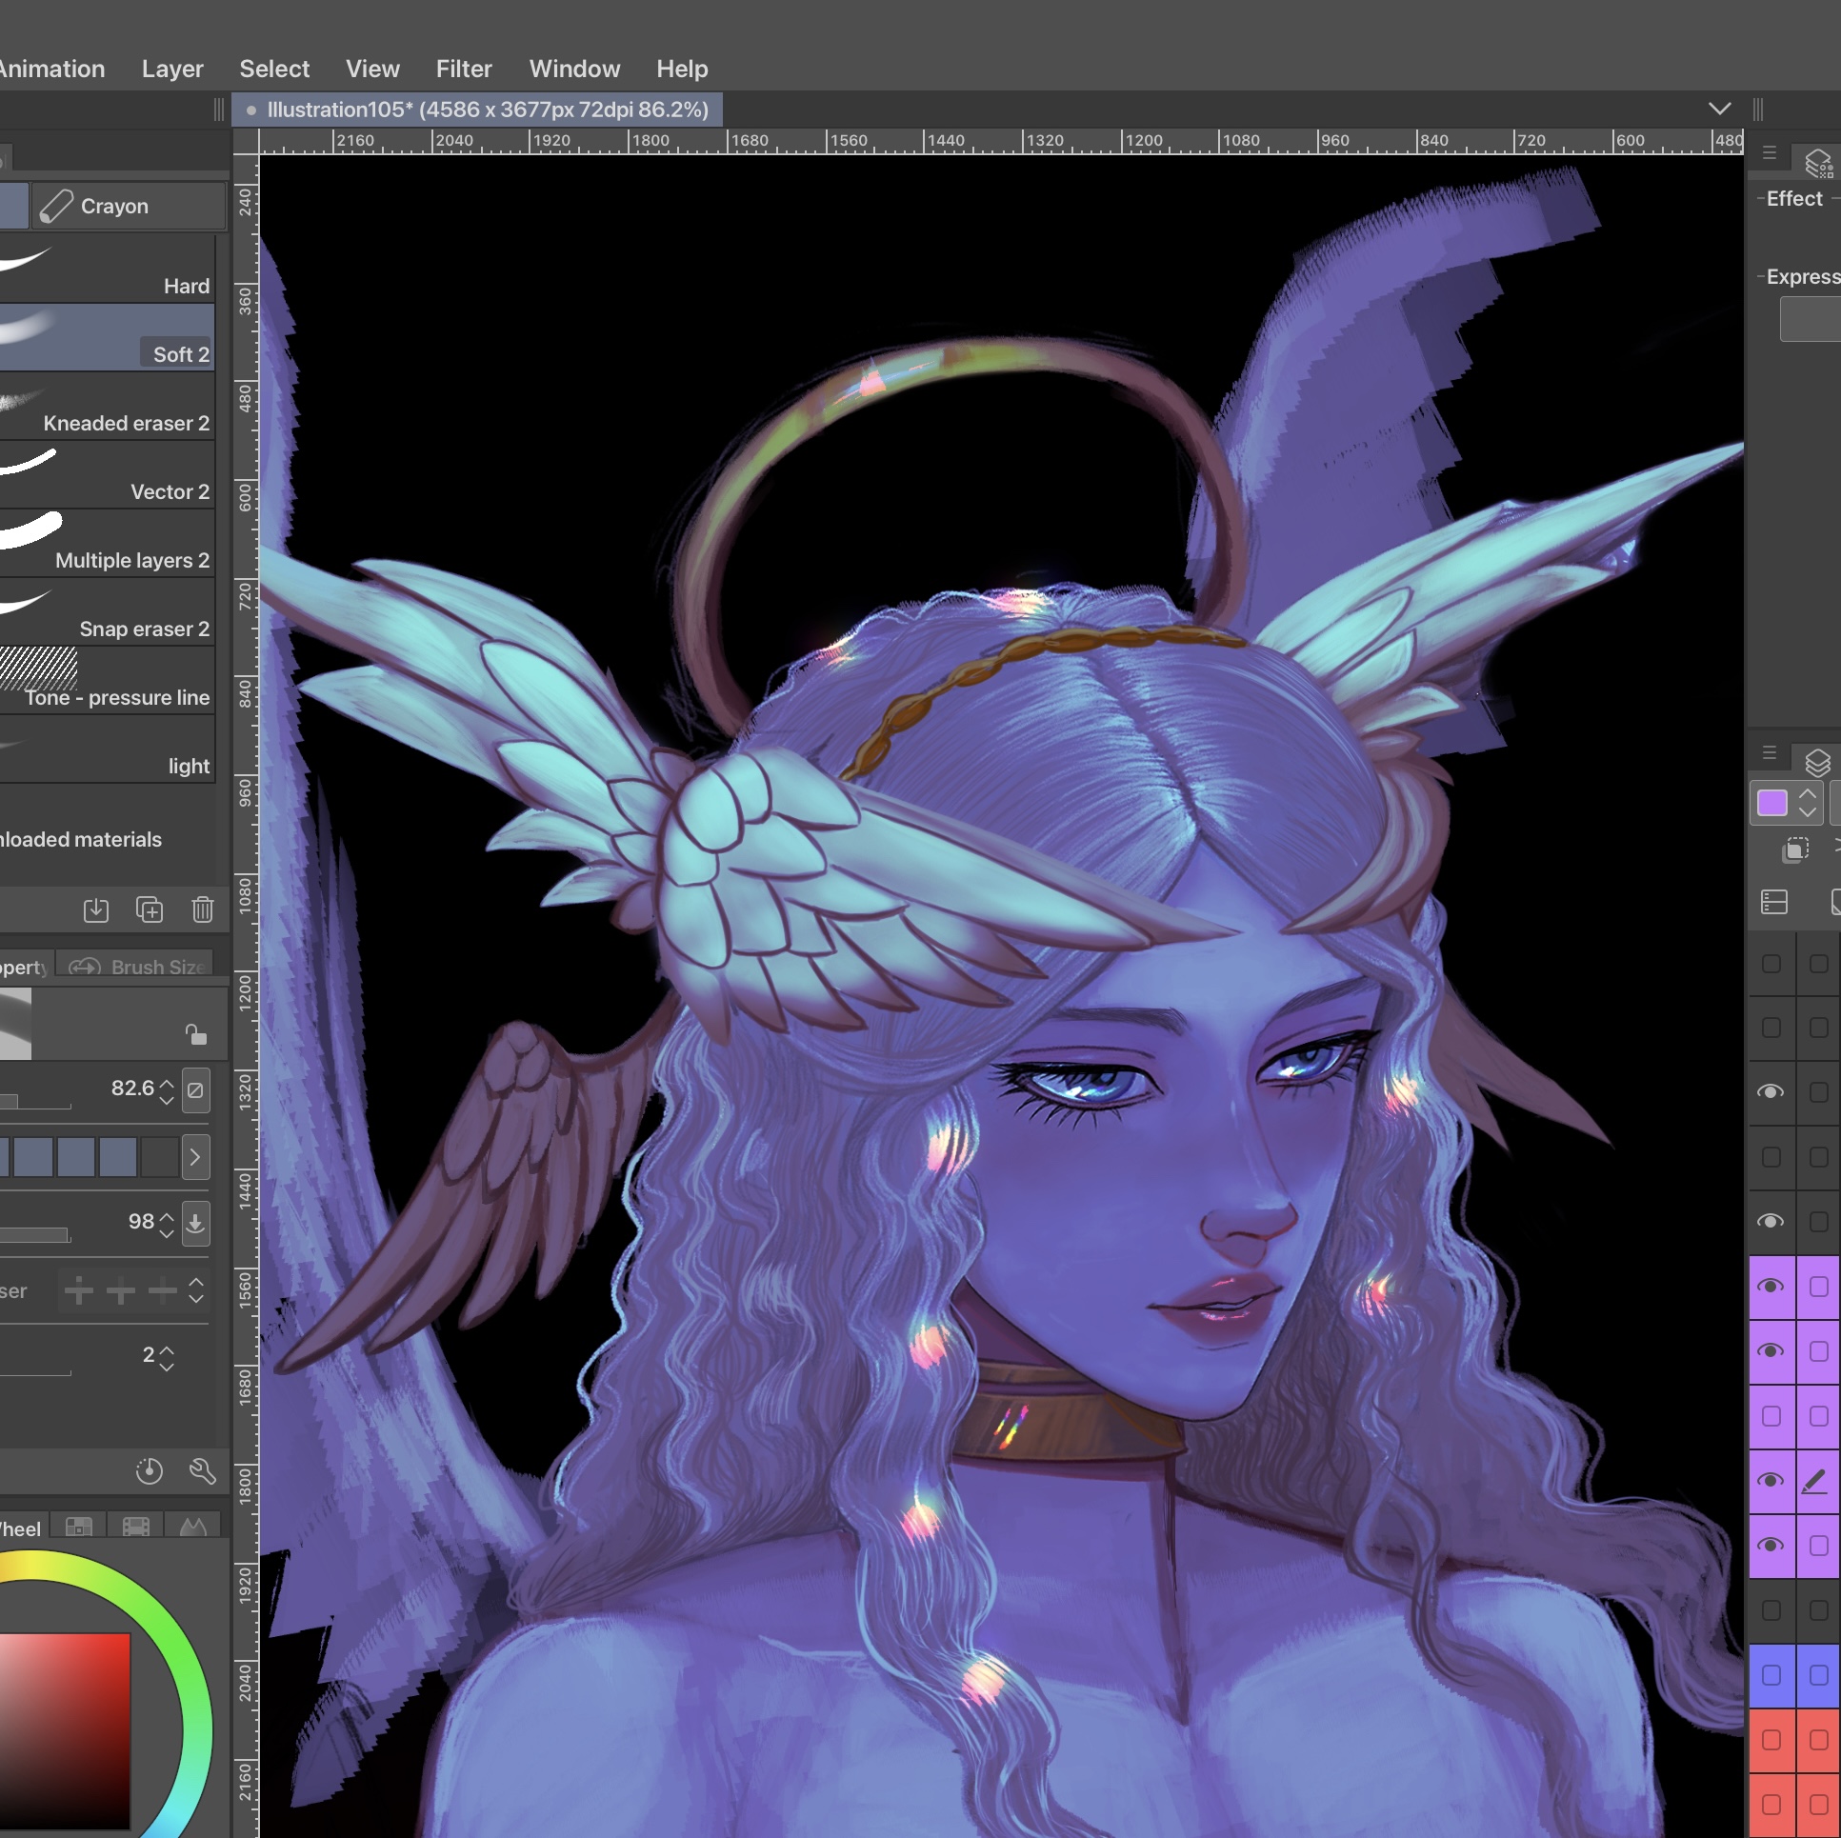Show the hidden topmost layer checkbox
This screenshot has width=1841, height=1838.
pyautogui.click(x=1771, y=964)
